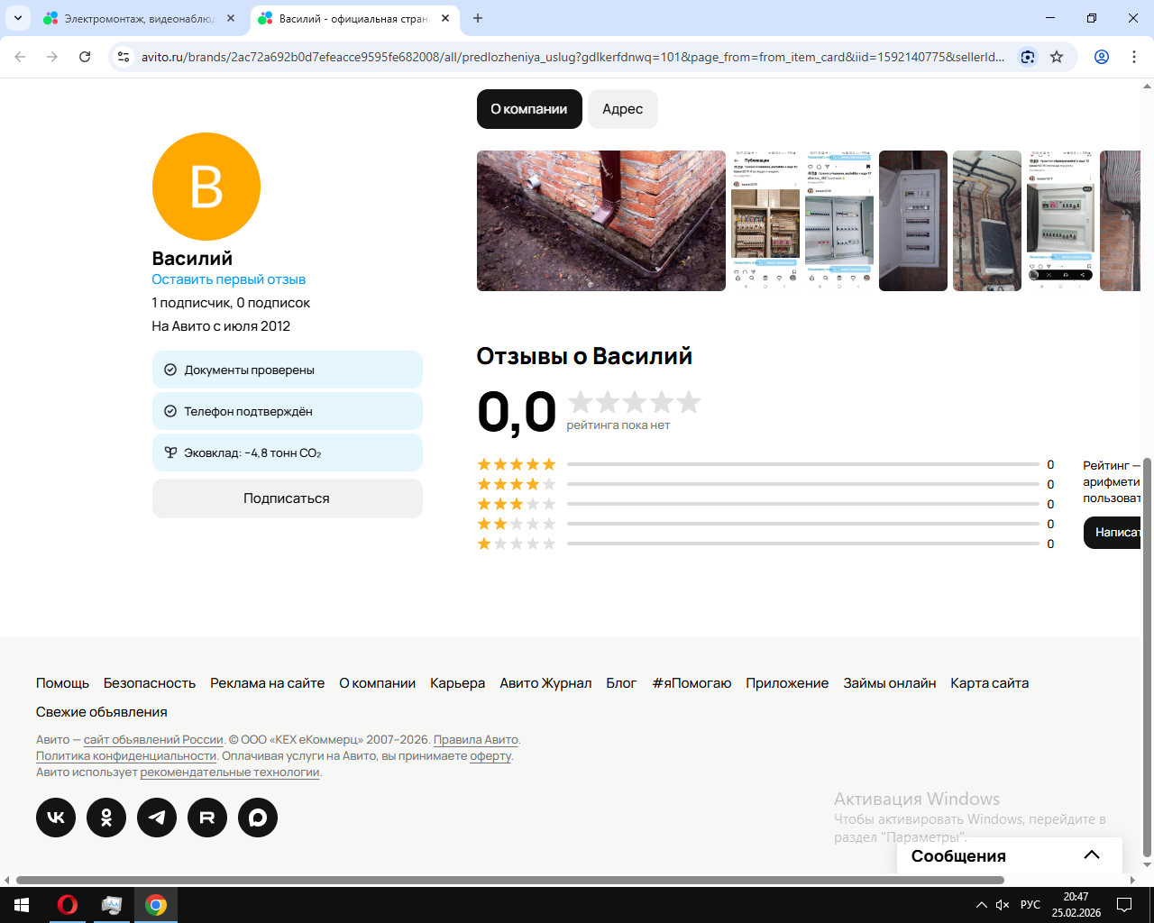Viewport: 1154px width, 923px height.
Task: Open оферту link in footer
Action: 490,756
